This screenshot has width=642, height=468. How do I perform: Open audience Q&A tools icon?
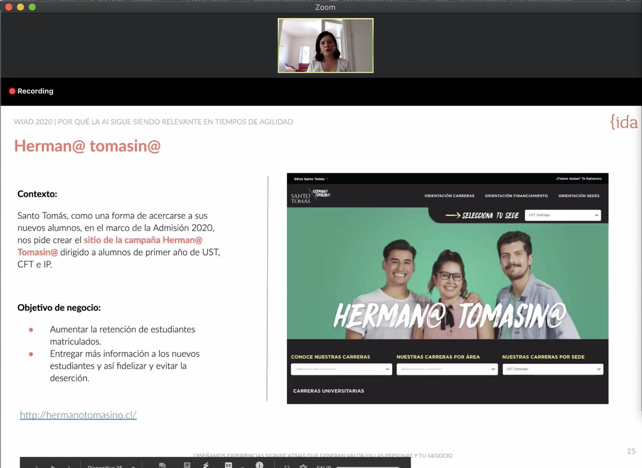pyautogui.click(x=162, y=465)
